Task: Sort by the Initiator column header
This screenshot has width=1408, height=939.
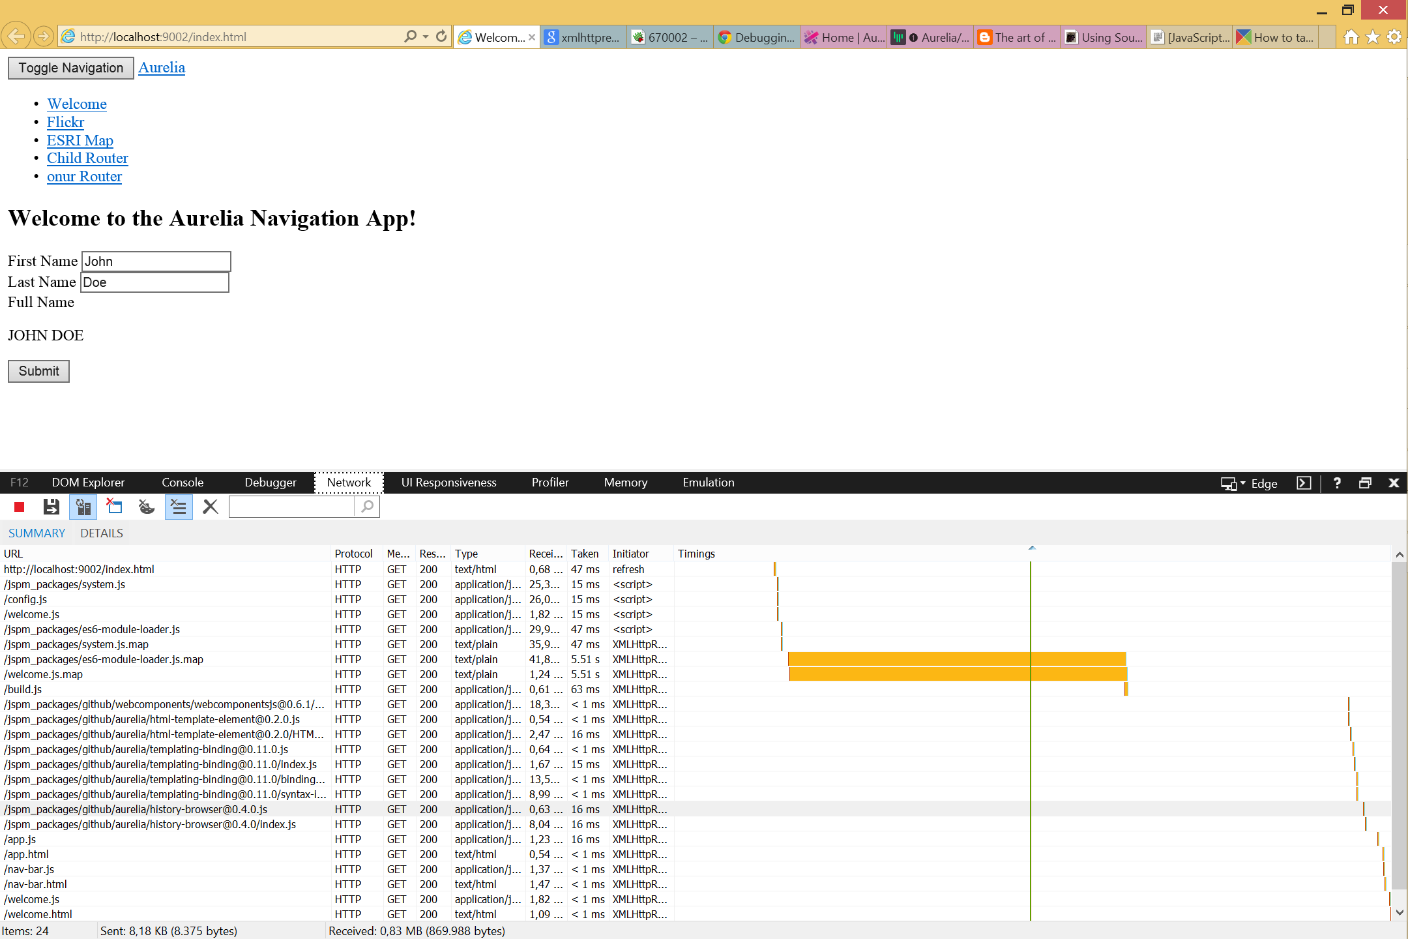Action: click(x=641, y=554)
